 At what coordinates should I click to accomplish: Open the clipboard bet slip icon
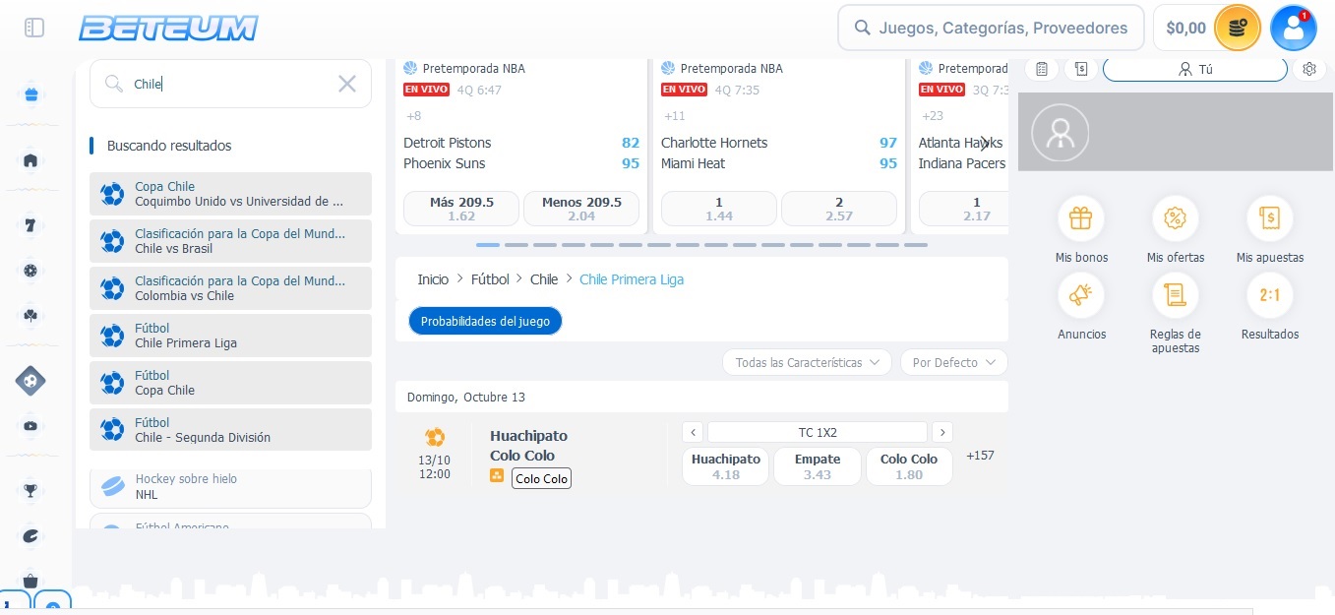[x=1042, y=69]
